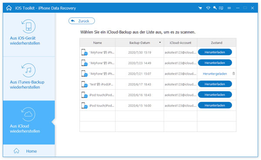Sort by Backup-Datum dropdown arrow
The height and width of the screenshot is (160, 261).
pyautogui.click(x=160, y=42)
